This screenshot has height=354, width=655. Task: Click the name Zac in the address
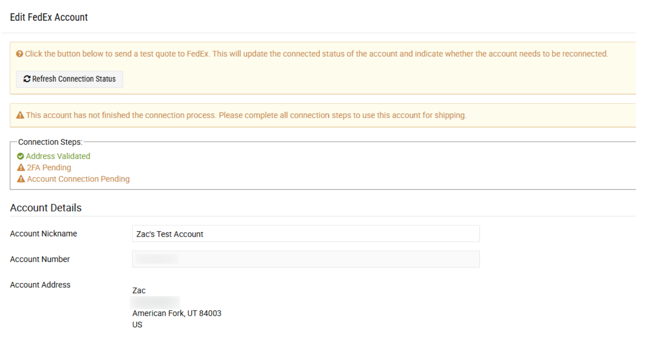pos(139,291)
